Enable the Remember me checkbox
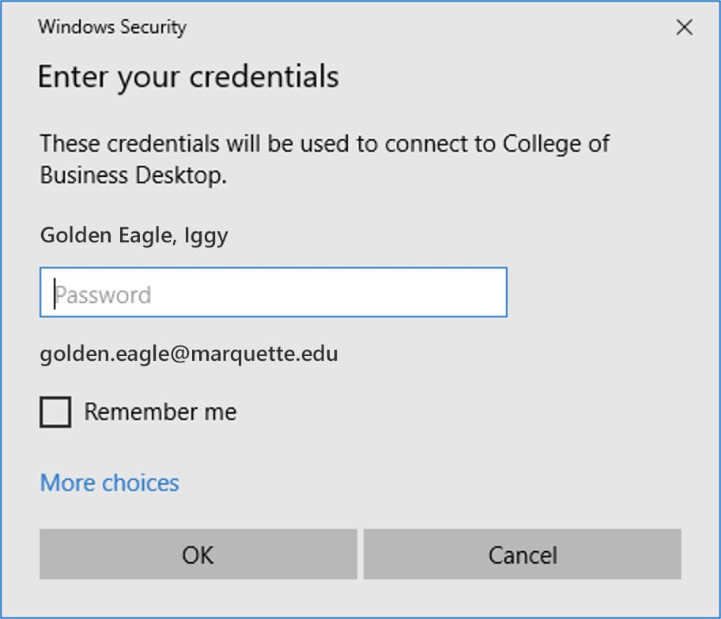721x619 pixels. [55, 412]
